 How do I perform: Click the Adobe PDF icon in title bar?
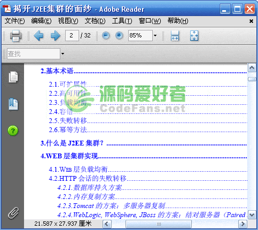tap(7, 9)
